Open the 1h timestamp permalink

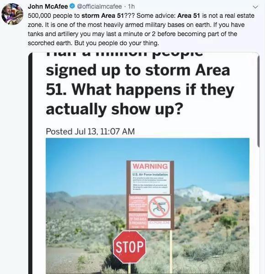(x=132, y=6)
